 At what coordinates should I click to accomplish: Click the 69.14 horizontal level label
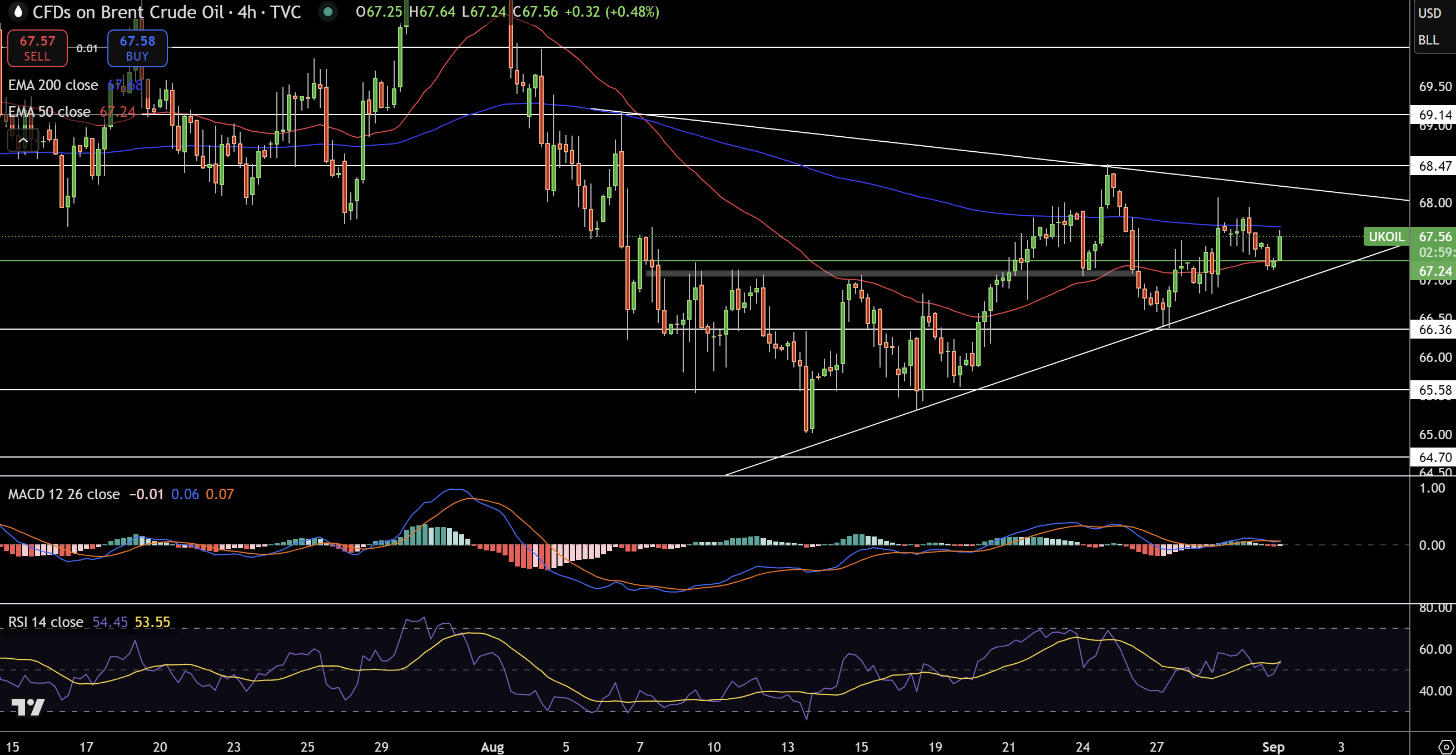point(1433,115)
